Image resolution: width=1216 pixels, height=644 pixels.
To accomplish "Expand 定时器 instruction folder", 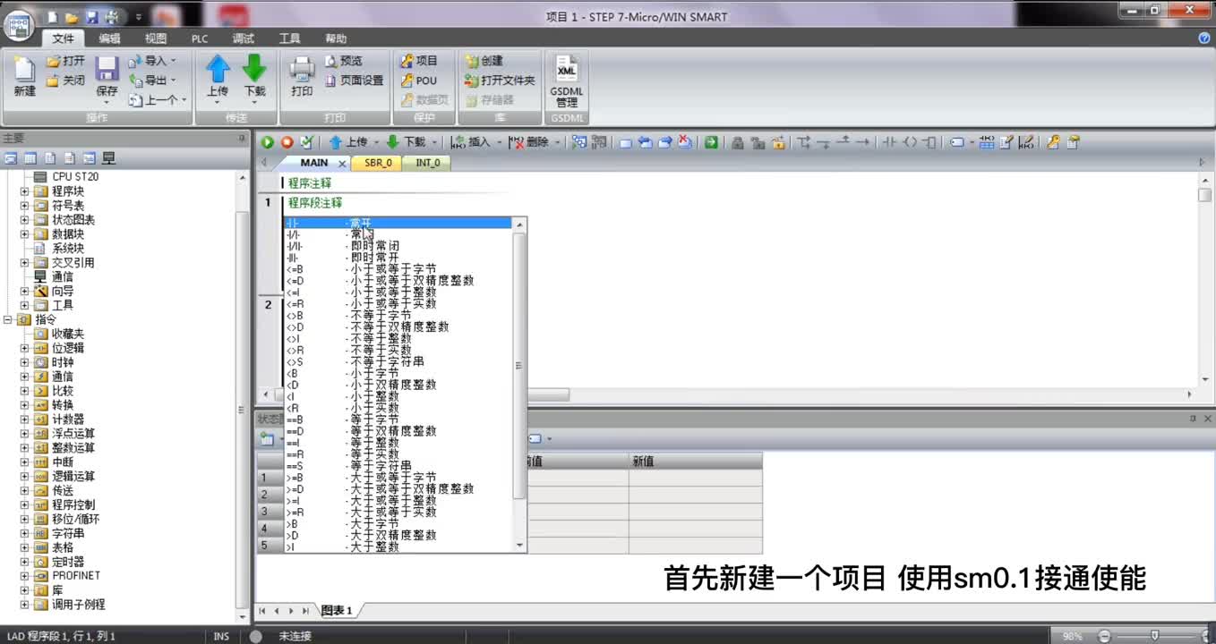I will point(25,562).
